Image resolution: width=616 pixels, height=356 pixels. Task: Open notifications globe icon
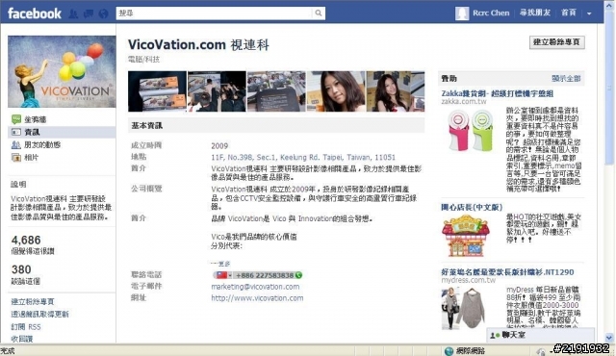coord(103,13)
